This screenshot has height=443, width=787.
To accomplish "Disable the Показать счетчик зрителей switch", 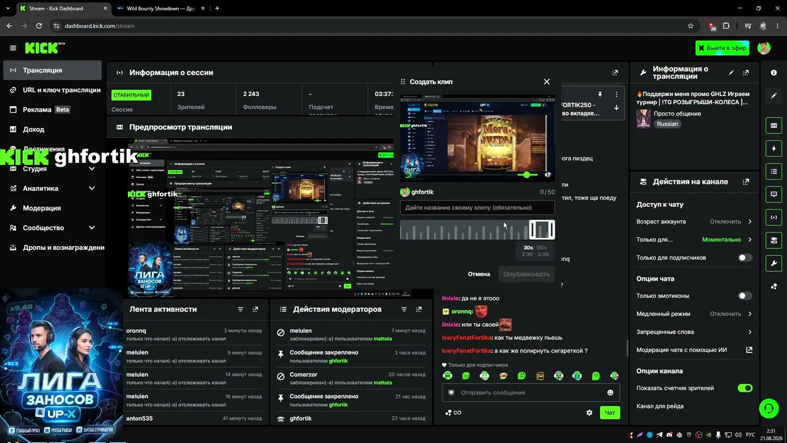I will pos(745,388).
